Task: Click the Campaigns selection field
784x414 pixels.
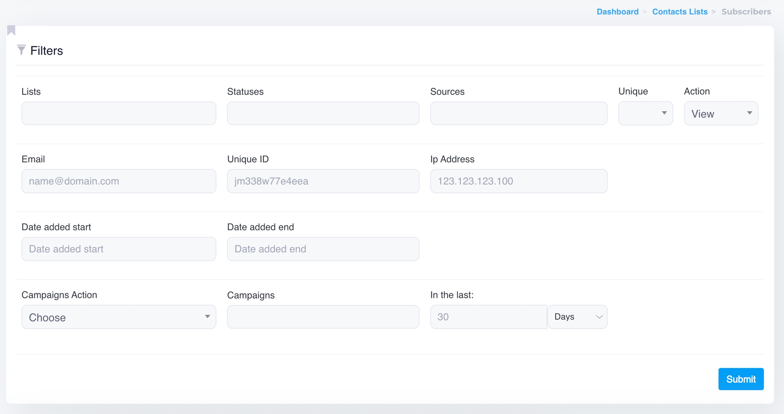Action: click(x=323, y=317)
